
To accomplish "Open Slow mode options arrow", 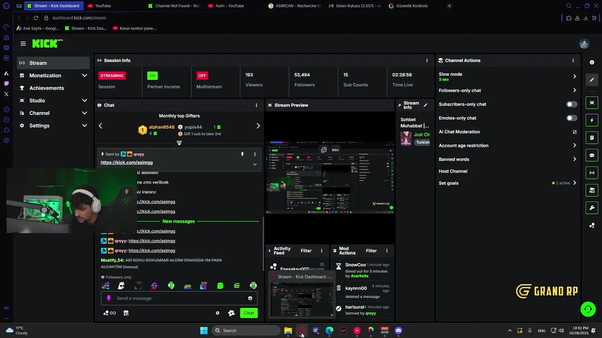I will [x=575, y=77].
